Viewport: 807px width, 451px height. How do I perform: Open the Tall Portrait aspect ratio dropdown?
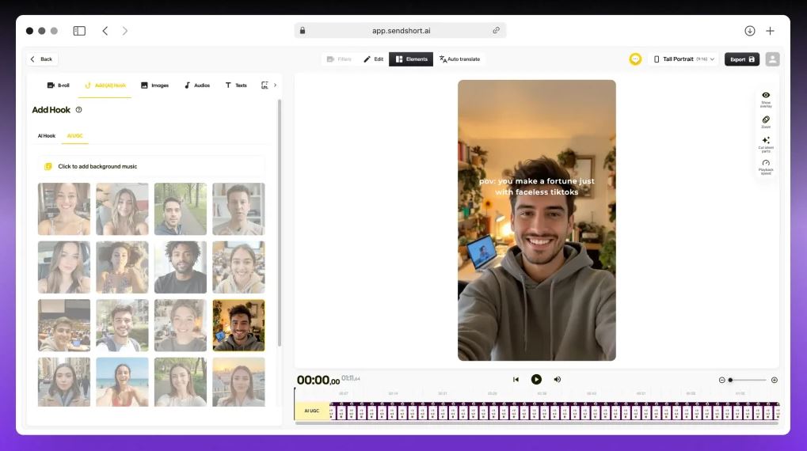point(684,59)
